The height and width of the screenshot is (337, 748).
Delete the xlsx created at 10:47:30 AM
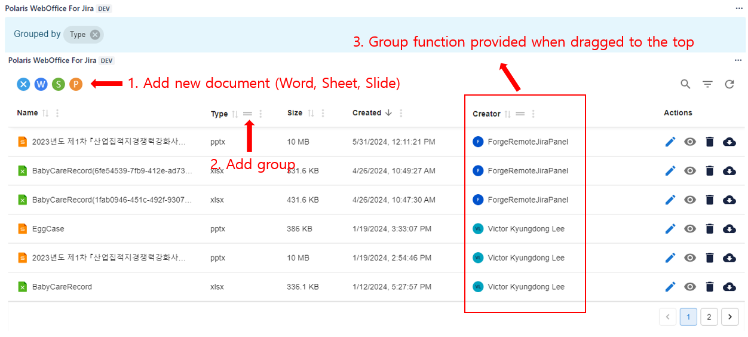tap(710, 200)
